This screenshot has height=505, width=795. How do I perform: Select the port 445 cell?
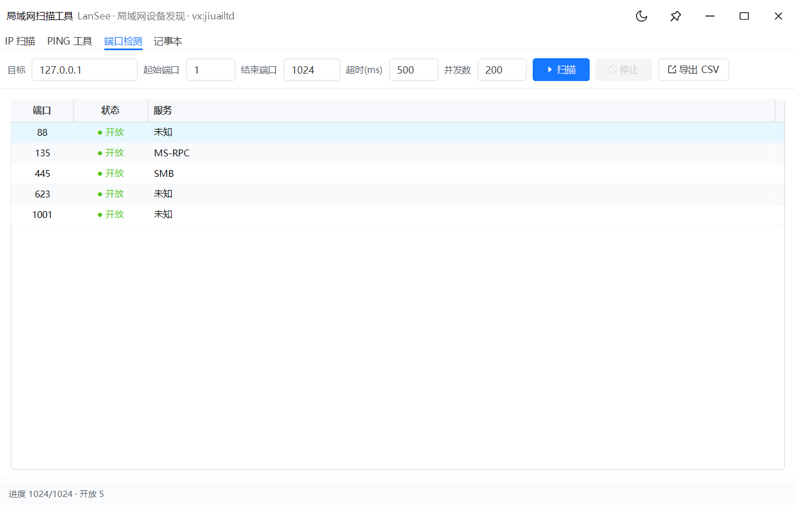click(42, 173)
